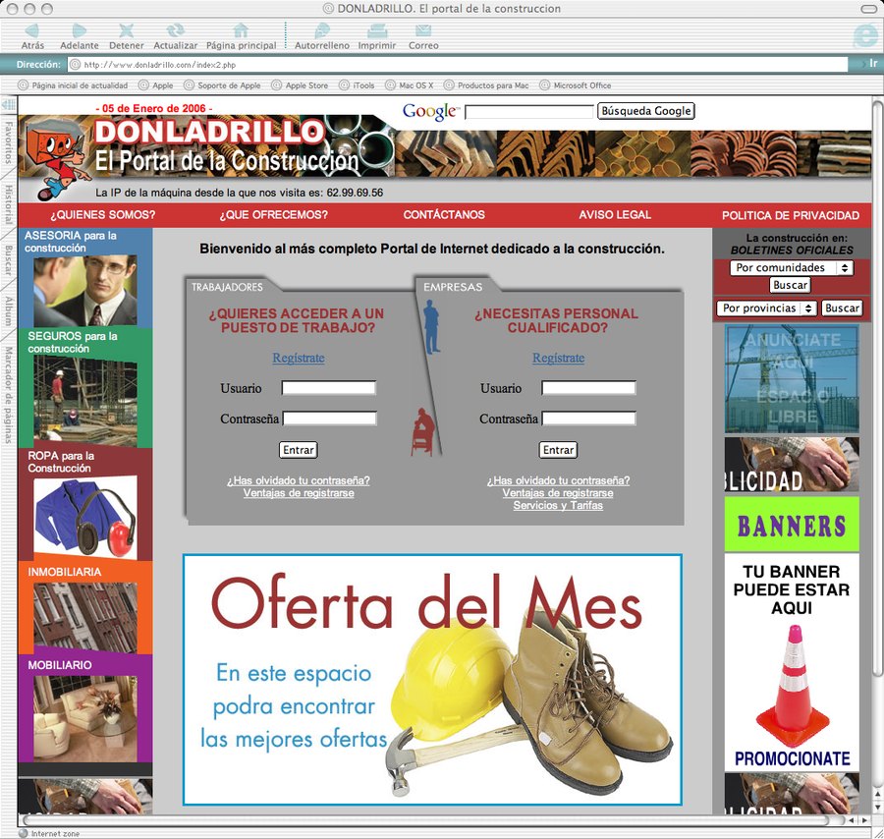
Task: Open the INMOBILIARIA section
Action: 85,607
